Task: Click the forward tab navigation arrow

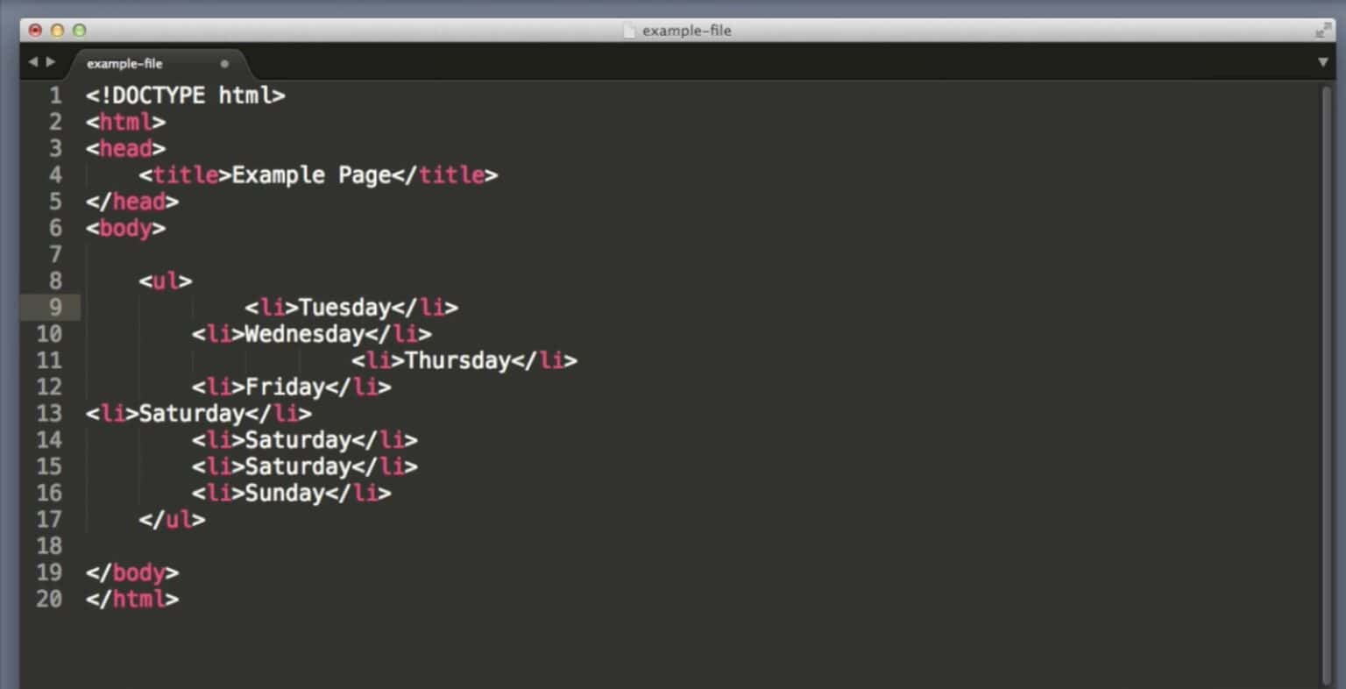Action: coord(52,62)
